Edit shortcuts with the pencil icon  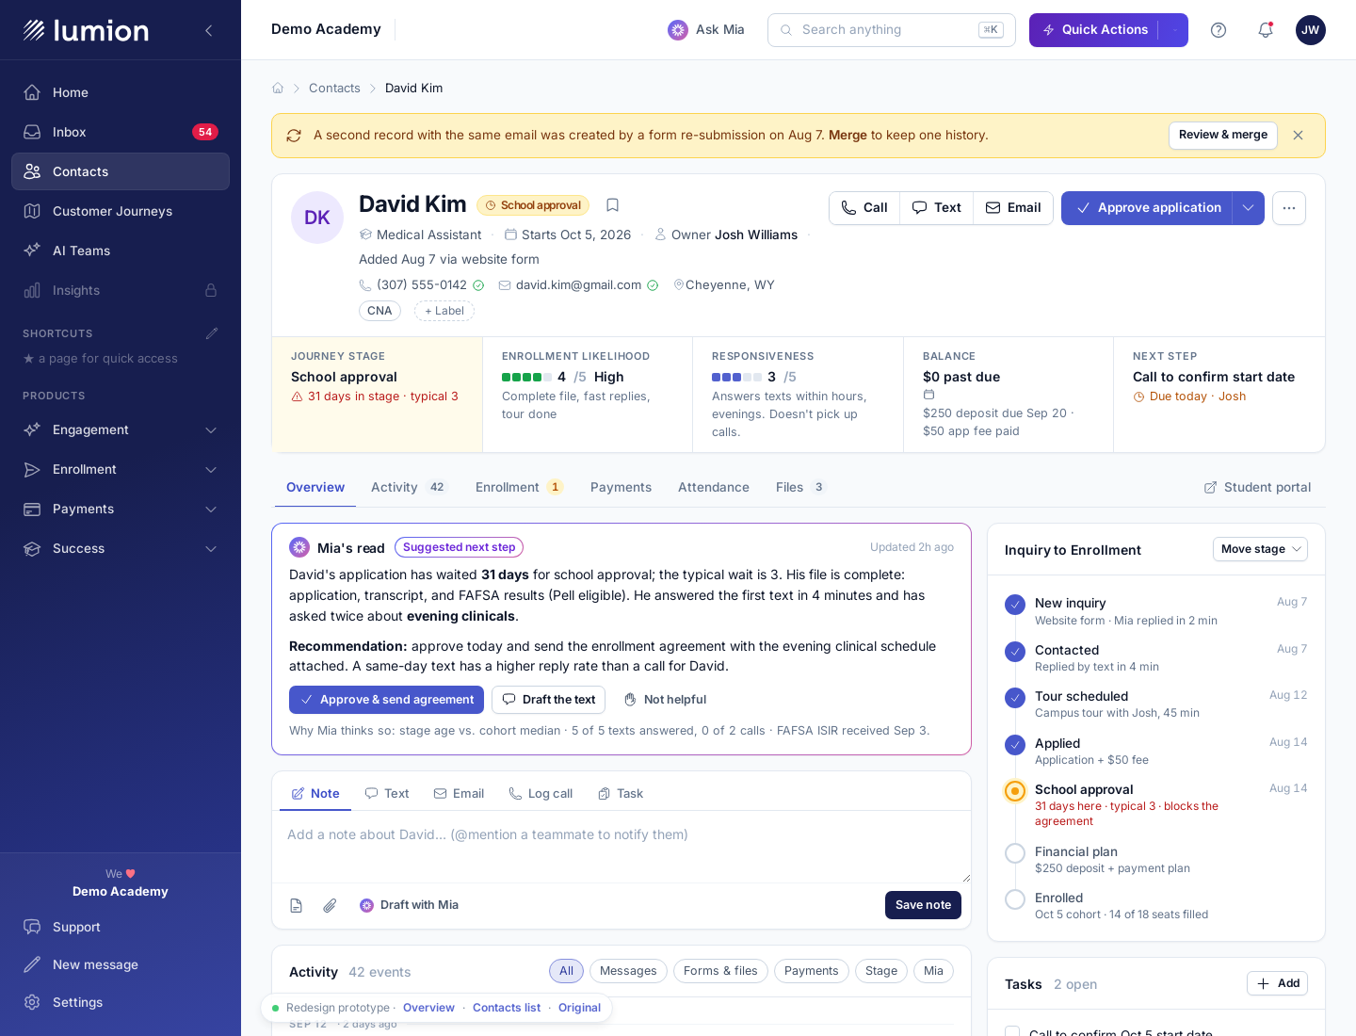pyautogui.click(x=212, y=333)
